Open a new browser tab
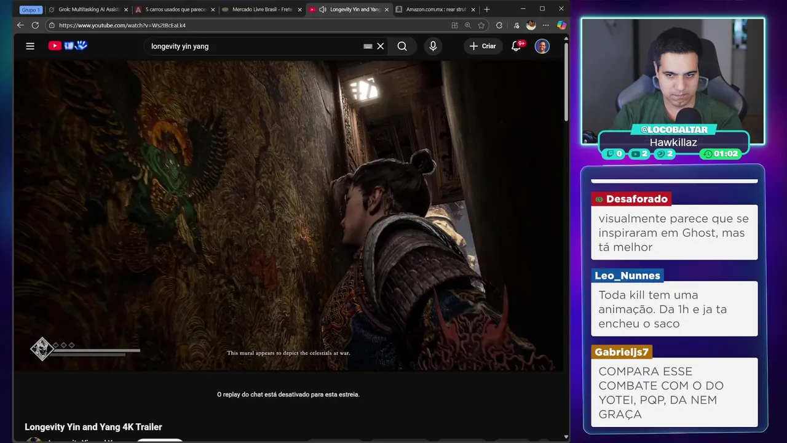The height and width of the screenshot is (443, 787). [x=487, y=10]
